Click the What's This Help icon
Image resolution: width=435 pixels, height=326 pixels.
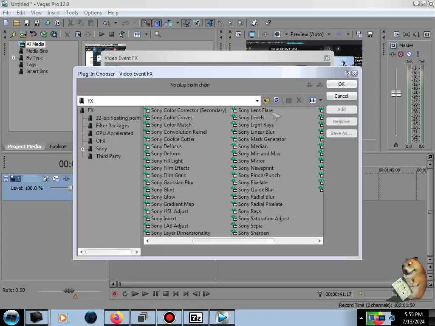[268, 23]
